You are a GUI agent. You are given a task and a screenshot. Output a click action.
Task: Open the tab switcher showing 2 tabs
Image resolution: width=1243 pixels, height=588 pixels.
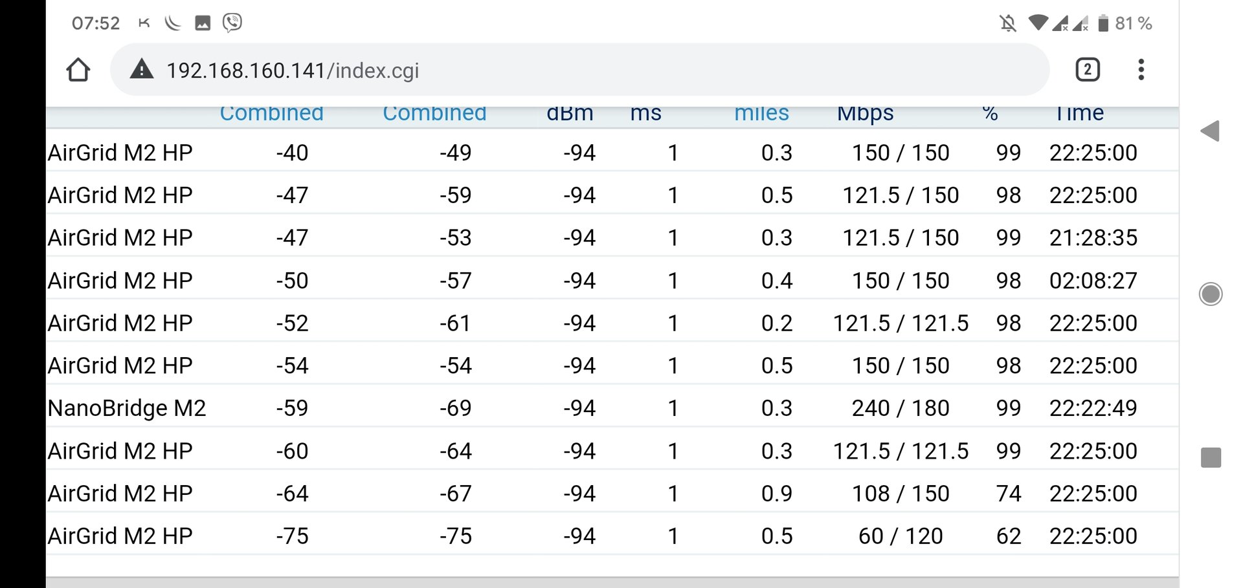tap(1088, 69)
